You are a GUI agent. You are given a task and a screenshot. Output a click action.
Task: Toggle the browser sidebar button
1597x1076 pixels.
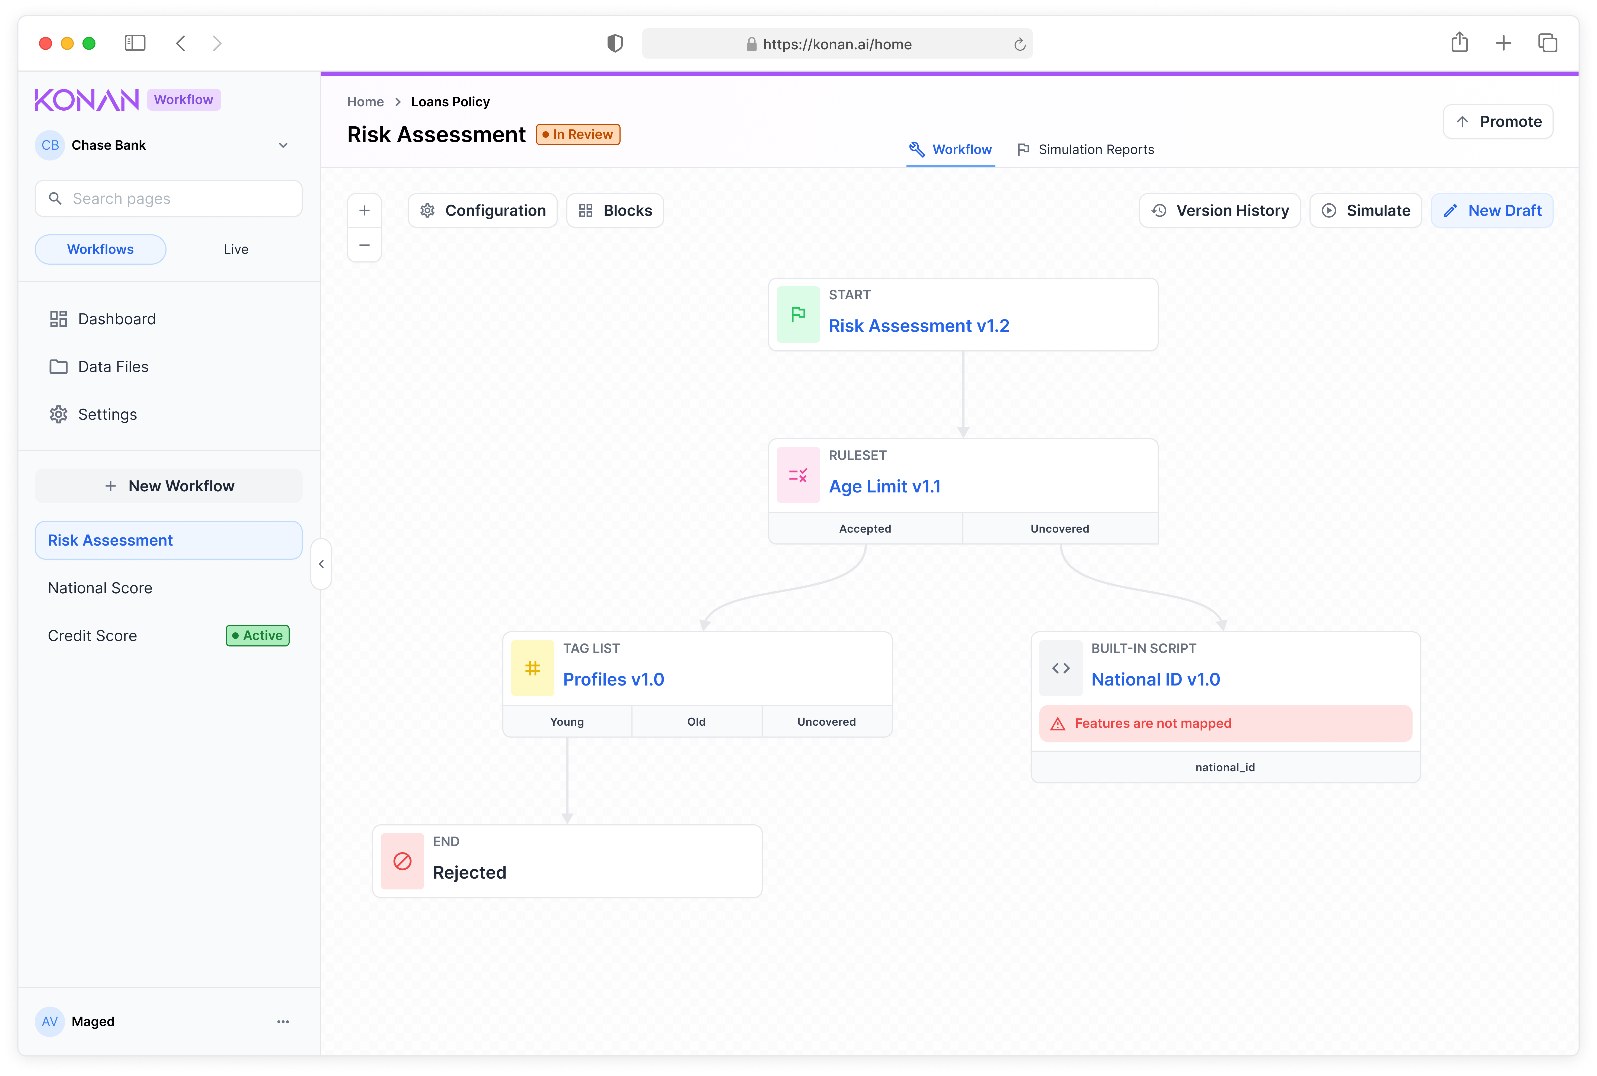135,43
